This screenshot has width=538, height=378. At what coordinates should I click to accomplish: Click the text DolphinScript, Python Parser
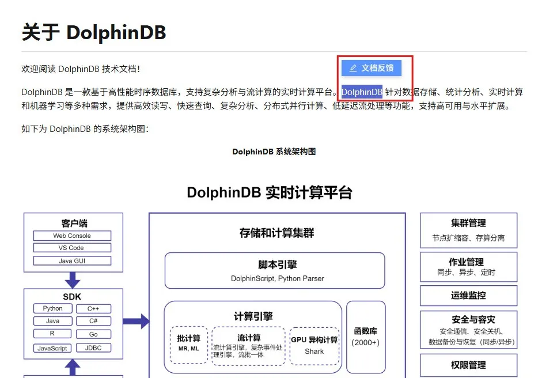(277, 278)
